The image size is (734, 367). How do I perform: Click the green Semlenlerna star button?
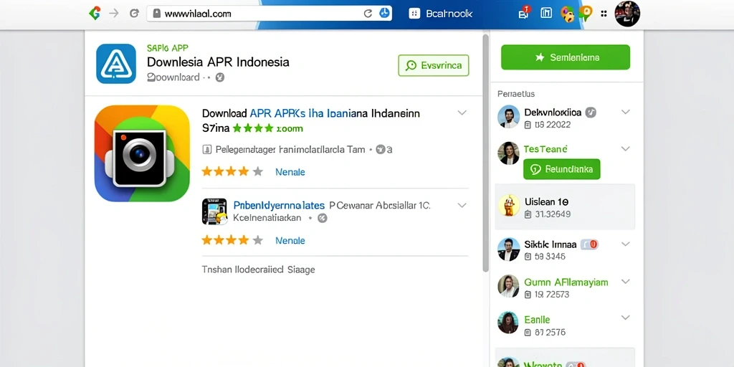tap(566, 57)
